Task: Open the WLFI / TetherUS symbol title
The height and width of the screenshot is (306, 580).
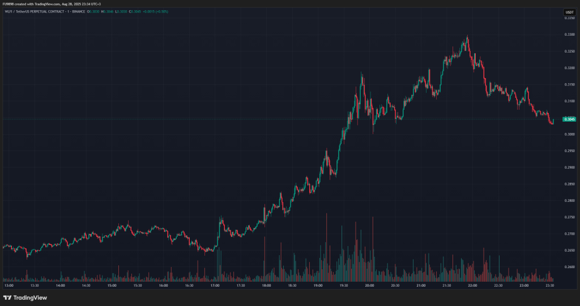Action: click(x=44, y=11)
